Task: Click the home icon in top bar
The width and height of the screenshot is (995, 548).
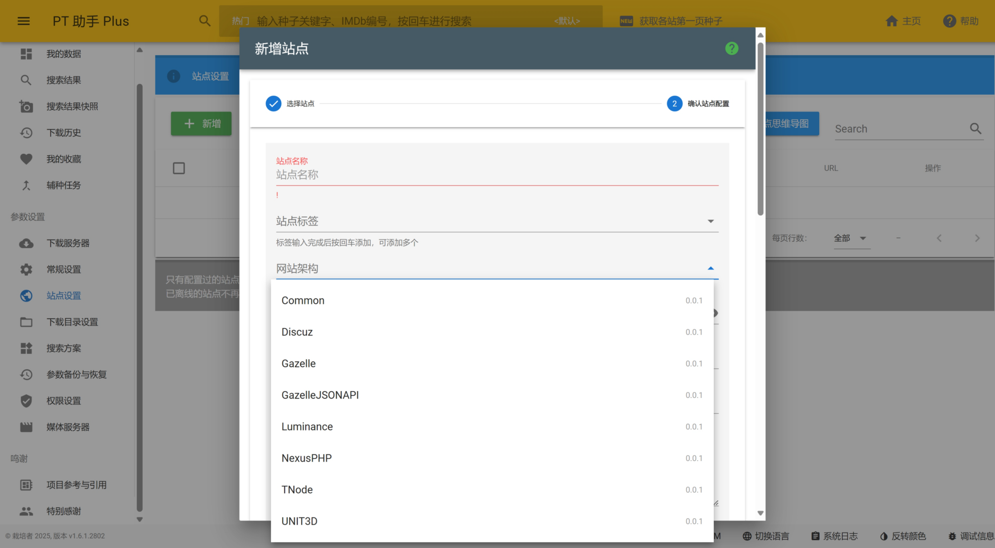Action: 891,21
